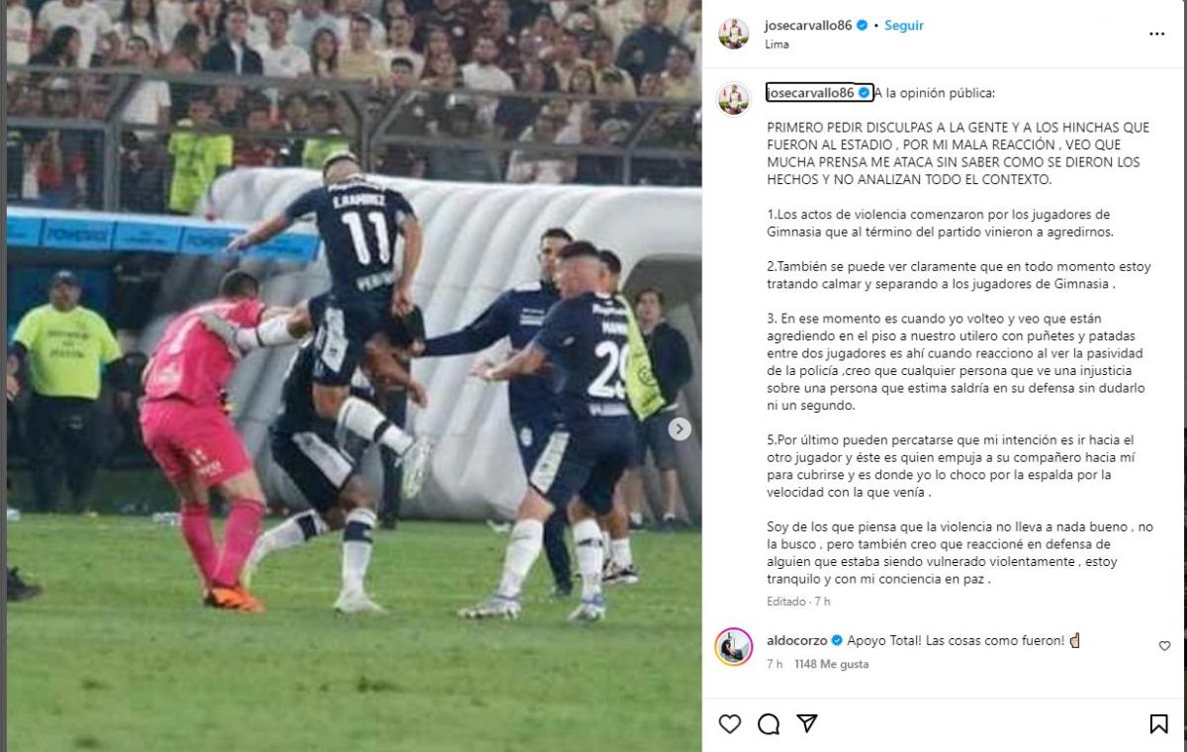
Task: Open the comment bubble icon
Action: 769,724
